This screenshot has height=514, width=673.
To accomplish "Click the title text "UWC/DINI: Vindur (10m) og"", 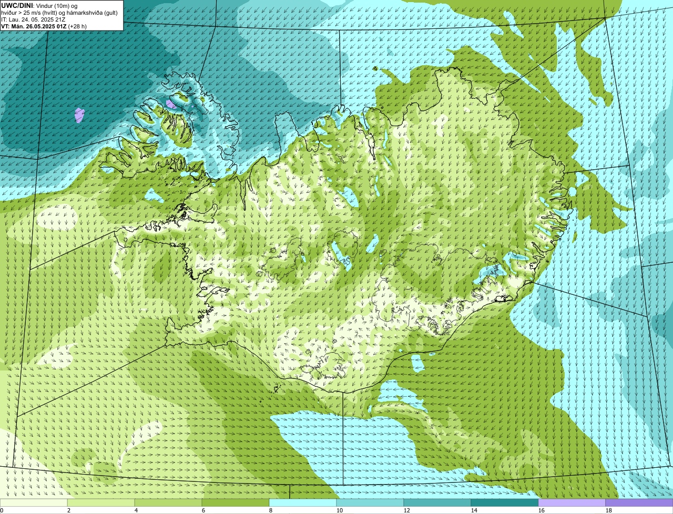I will pyautogui.click(x=39, y=5).
